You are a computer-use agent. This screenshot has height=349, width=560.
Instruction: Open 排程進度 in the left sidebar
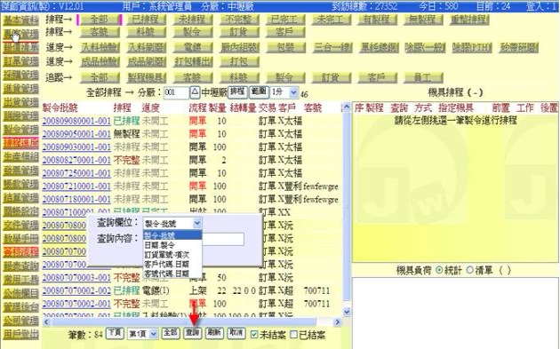pyautogui.click(x=21, y=144)
